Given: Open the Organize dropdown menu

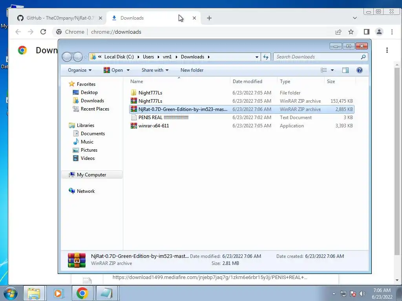Looking at the screenshot, I should click(80, 70).
